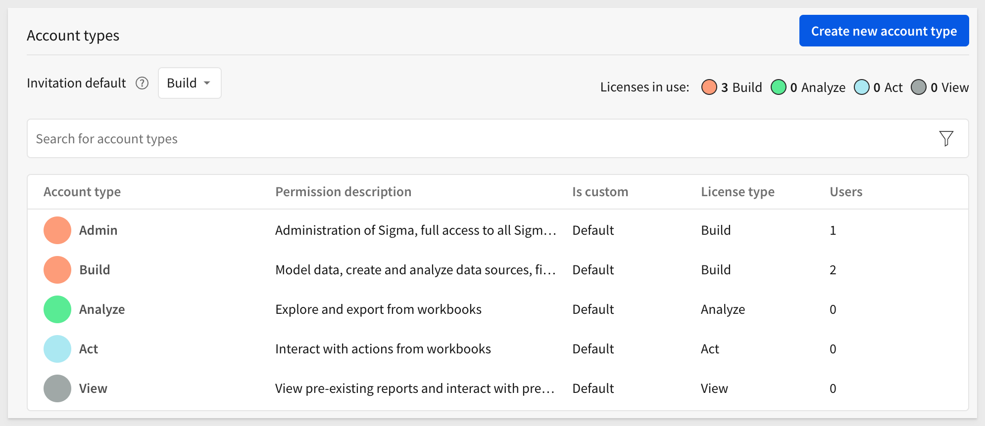Image resolution: width=985 pixels, height=426 pixels.
Task: Open the Build account type name
Action: 95,270
